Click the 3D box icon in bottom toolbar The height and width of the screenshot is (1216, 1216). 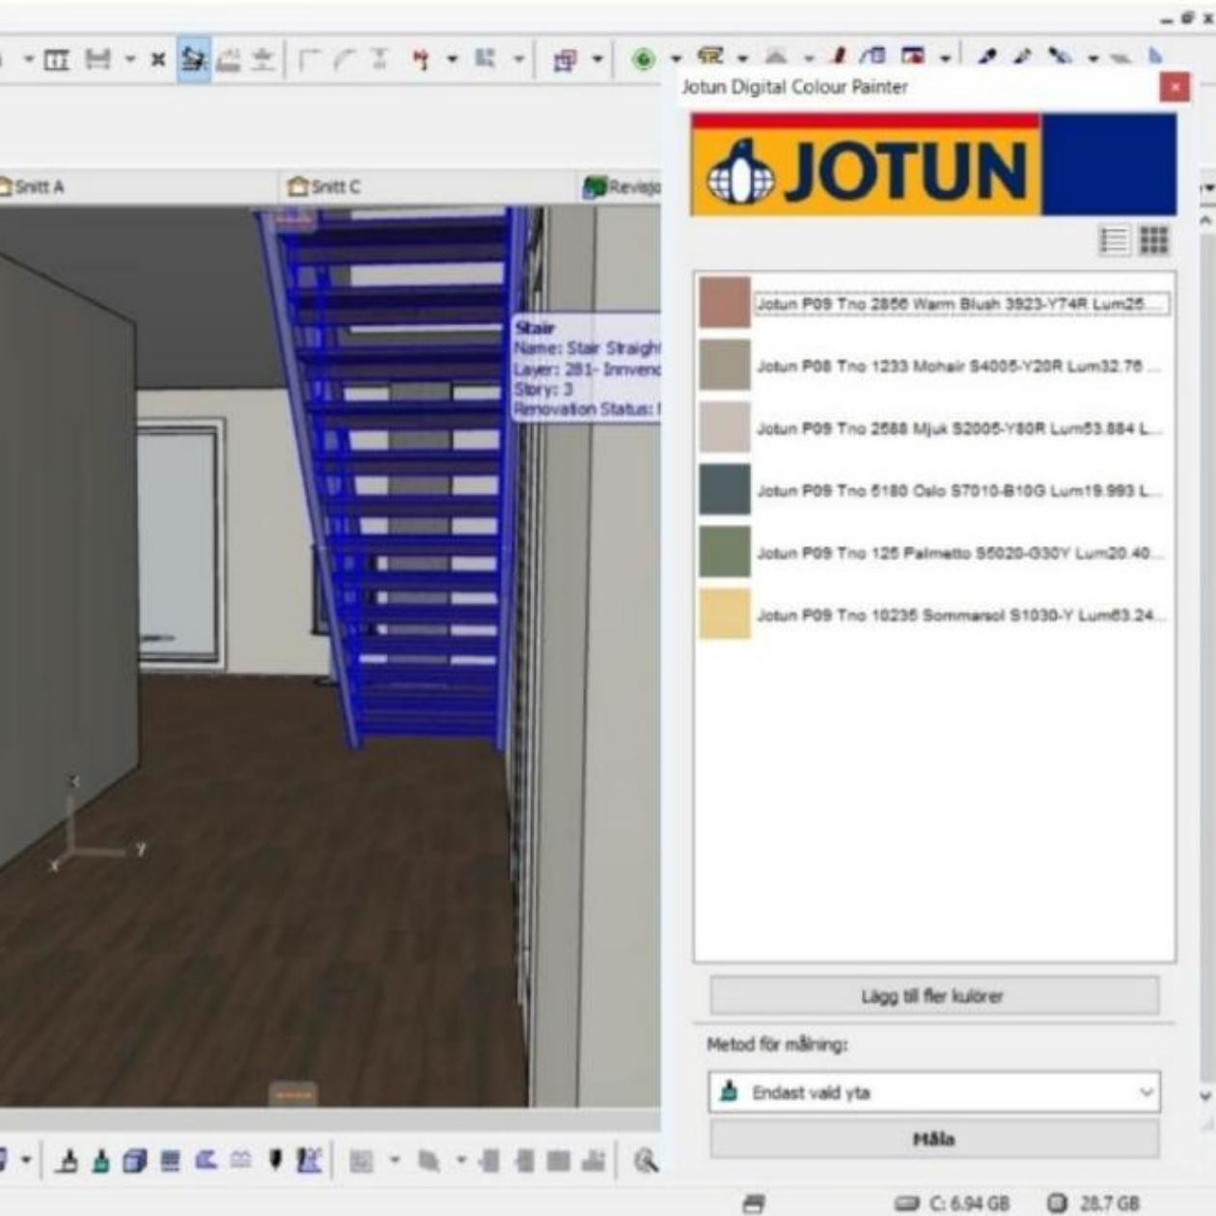pyautogui.click(x=135, y=1160)
